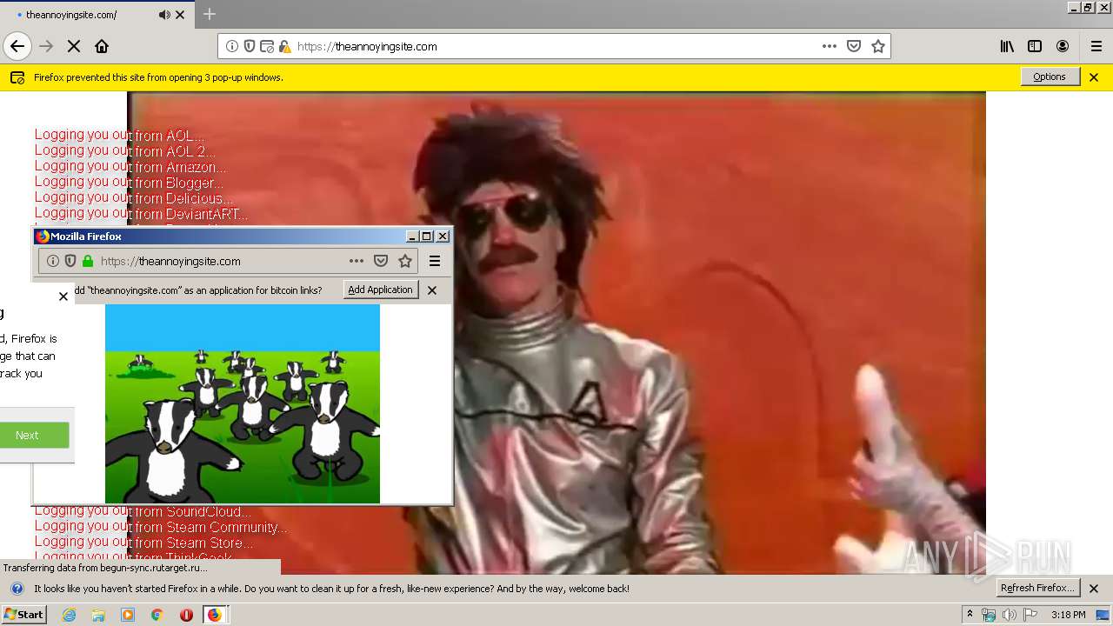Click Add Application for bitcoin links
The height and width of the screenshot is (626, 1113).
click(x=380, y=290)
